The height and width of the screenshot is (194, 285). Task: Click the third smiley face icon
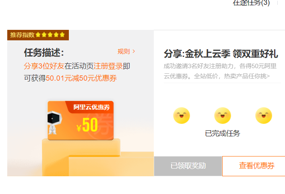(264, 115)
